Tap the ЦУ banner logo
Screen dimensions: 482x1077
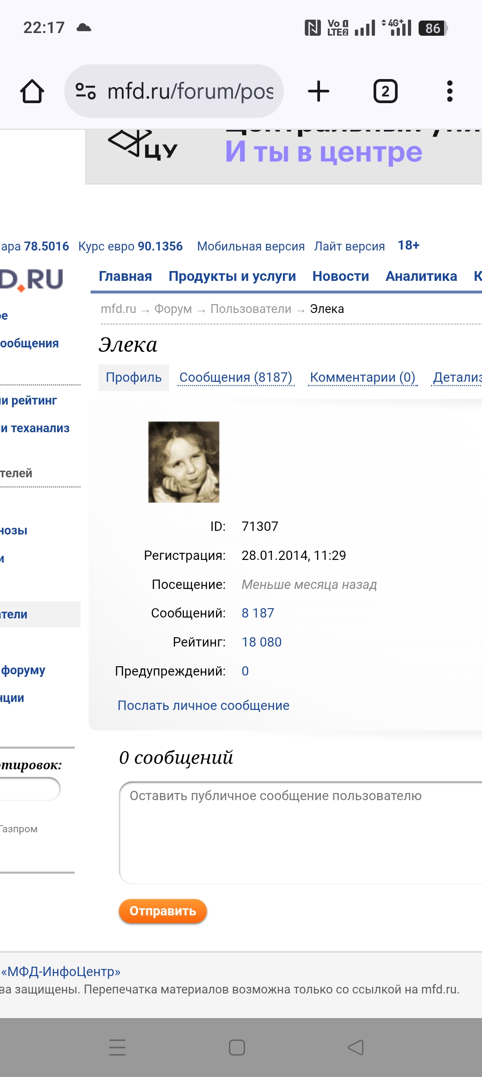[143, 145]
